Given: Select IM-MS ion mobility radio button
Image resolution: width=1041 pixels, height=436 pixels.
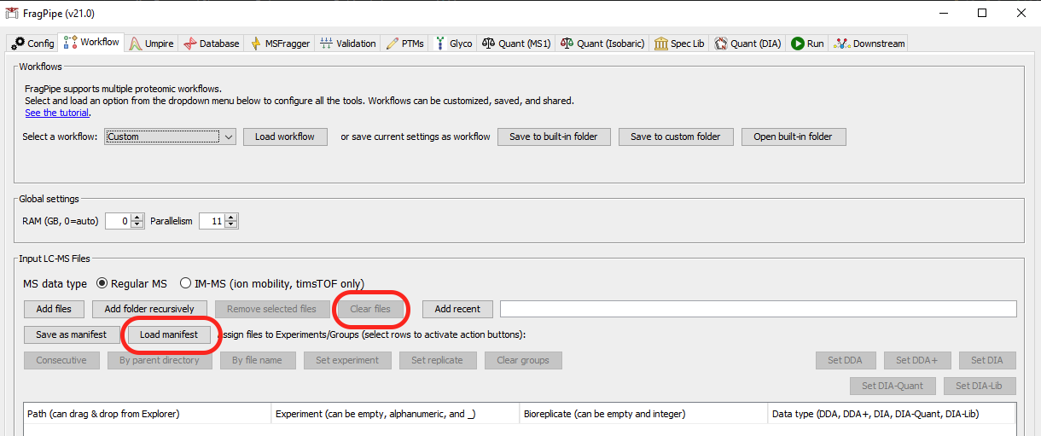Looking at the screenshot, I should click(272, 283).
